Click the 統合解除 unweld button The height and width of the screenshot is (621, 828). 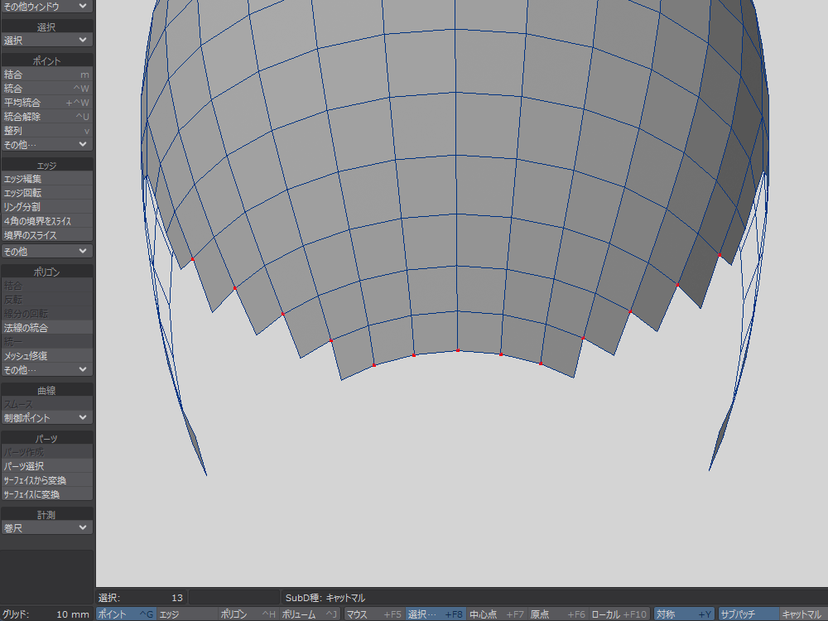(46, 117)
